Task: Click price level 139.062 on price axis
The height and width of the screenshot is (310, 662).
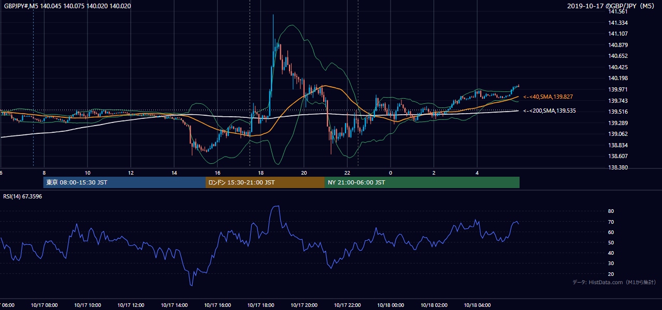Action: 618,134
